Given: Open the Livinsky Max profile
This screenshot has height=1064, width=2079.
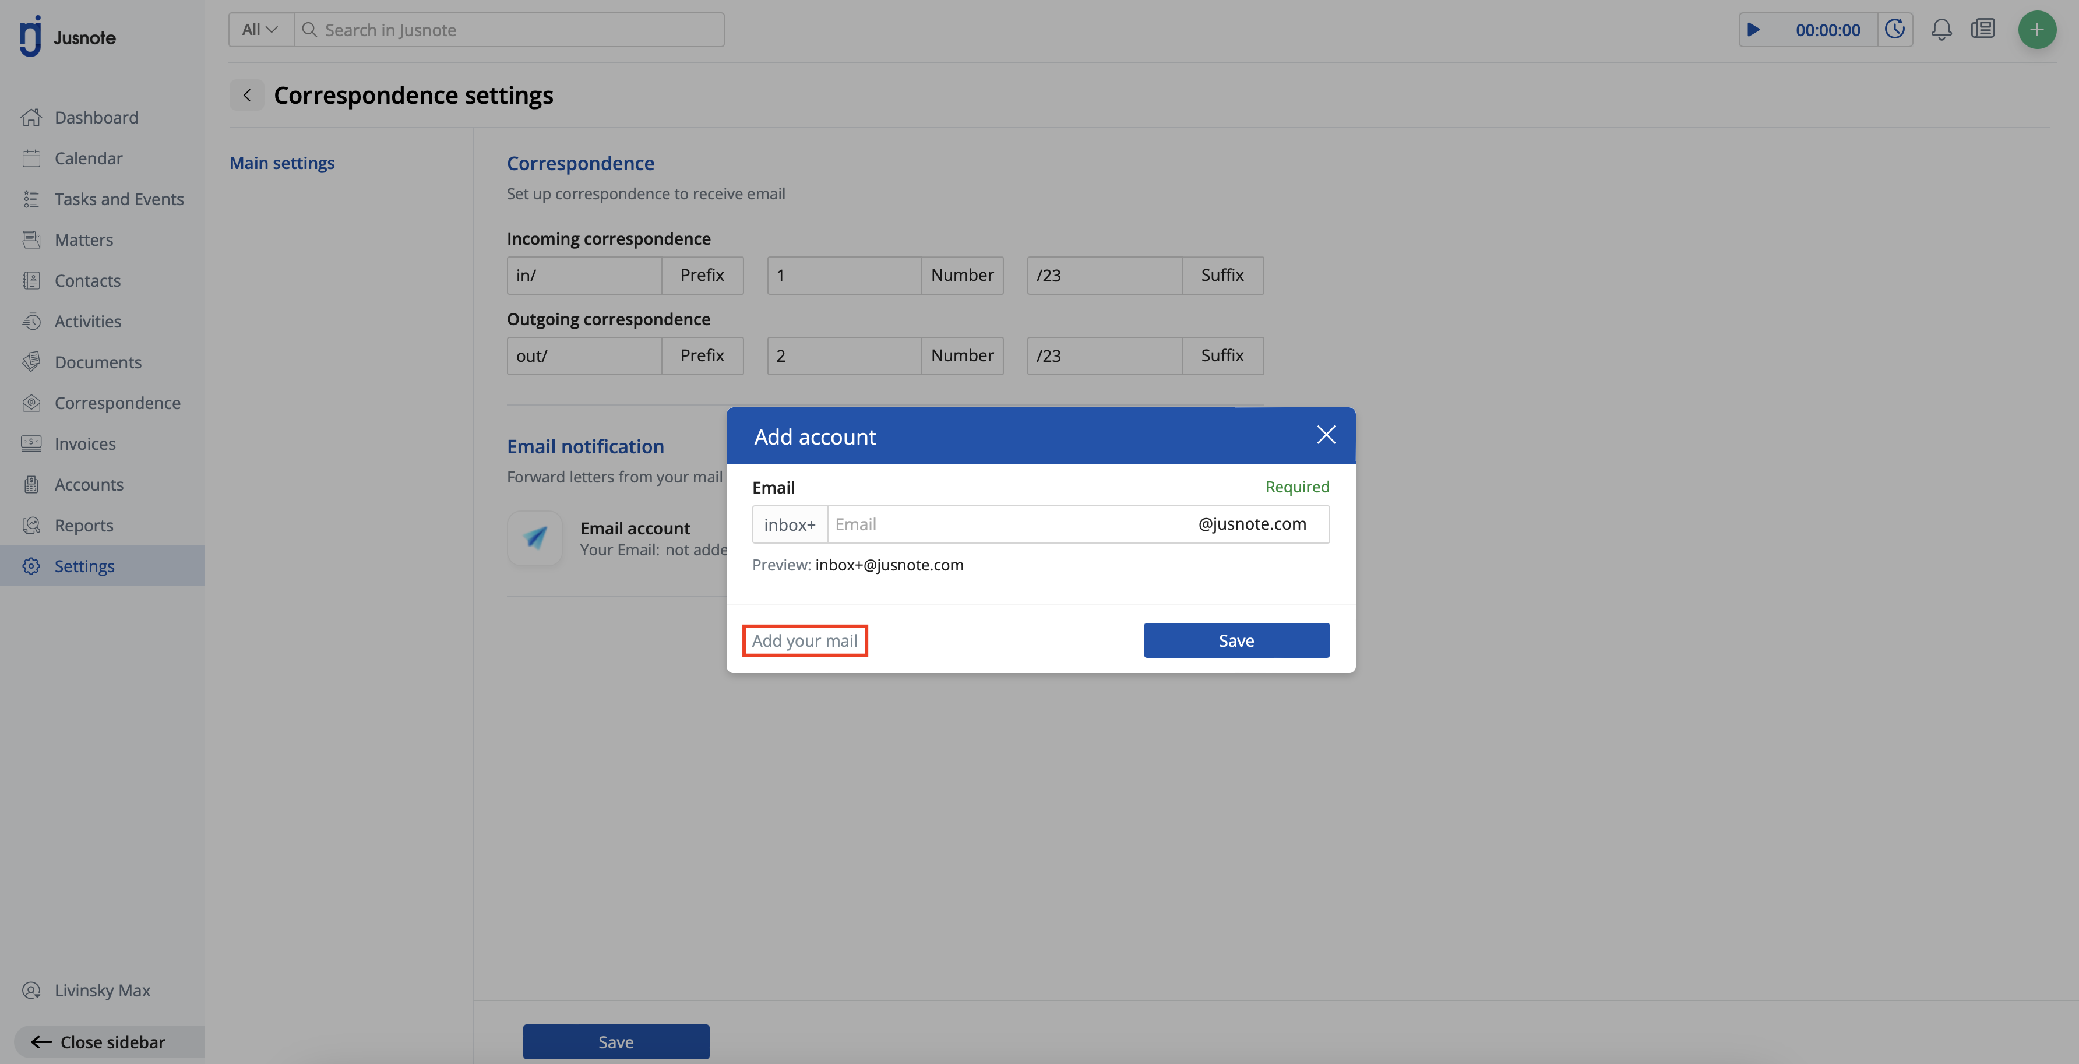Looking at the screenshot, I should click(x=103, y=990).
